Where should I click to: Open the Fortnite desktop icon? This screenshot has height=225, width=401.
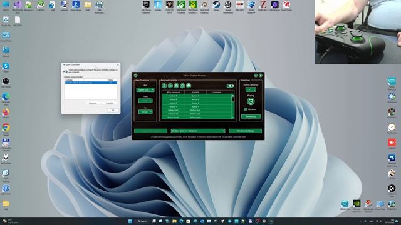pos(158,6)
